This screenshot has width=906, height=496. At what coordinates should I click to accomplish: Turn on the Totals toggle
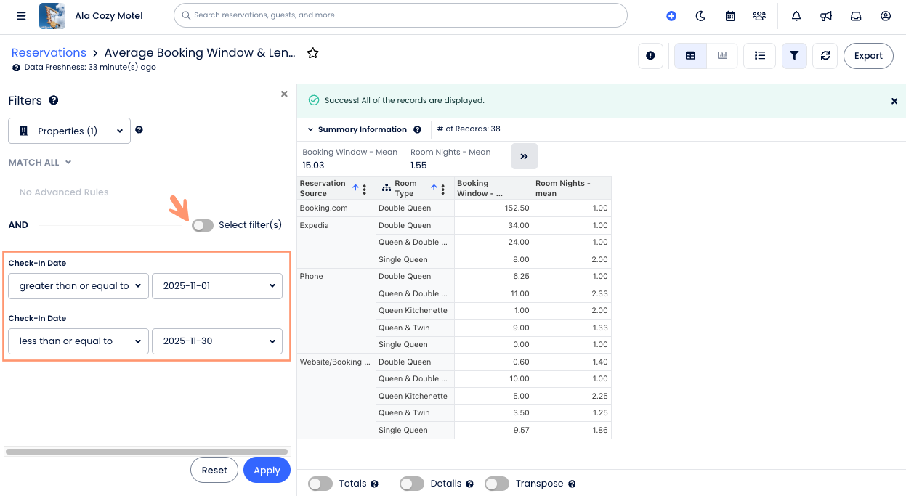coord(320,484)
